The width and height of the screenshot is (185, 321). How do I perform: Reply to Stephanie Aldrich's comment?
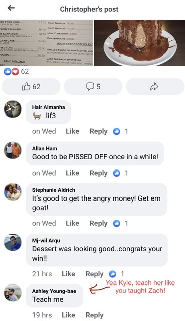(x=98, y=223)
